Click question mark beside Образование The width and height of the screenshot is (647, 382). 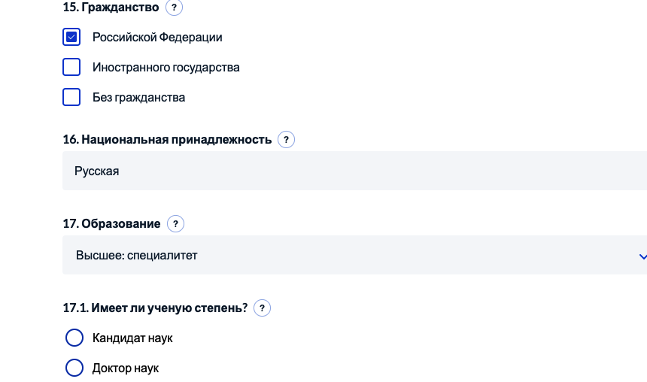point(175,223)
